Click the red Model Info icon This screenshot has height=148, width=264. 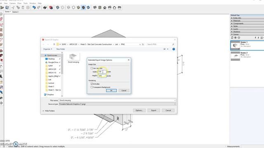coord(51,7)
